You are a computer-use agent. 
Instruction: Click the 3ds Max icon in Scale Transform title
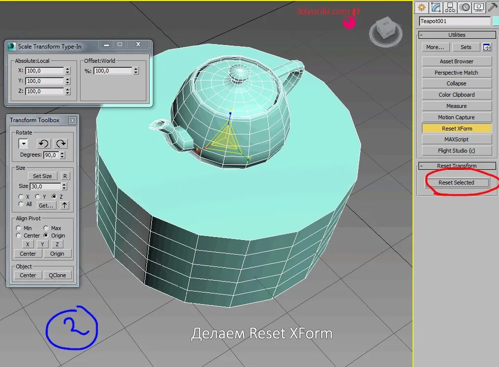(x=12, y=47)
